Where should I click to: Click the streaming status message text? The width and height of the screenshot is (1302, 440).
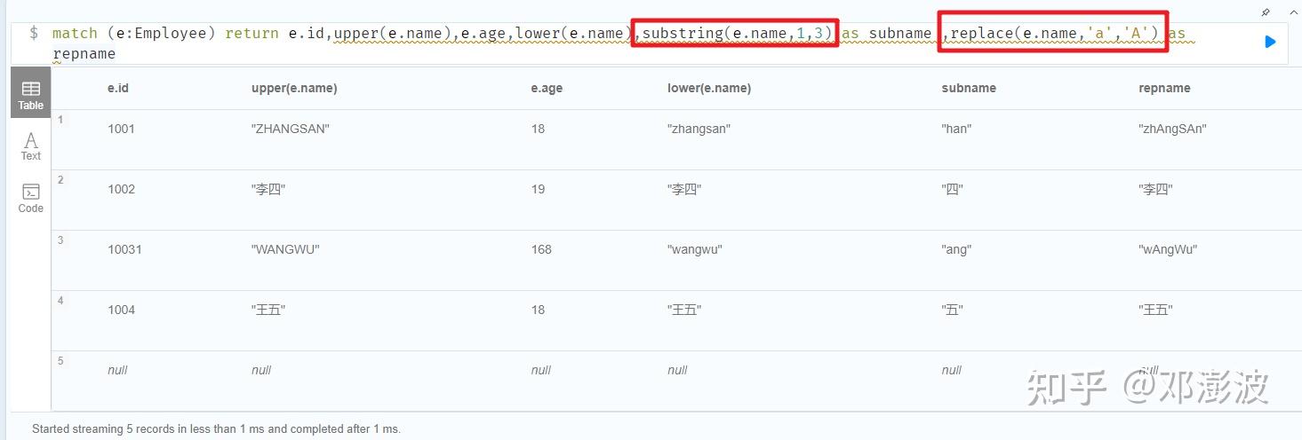point(216,428)
